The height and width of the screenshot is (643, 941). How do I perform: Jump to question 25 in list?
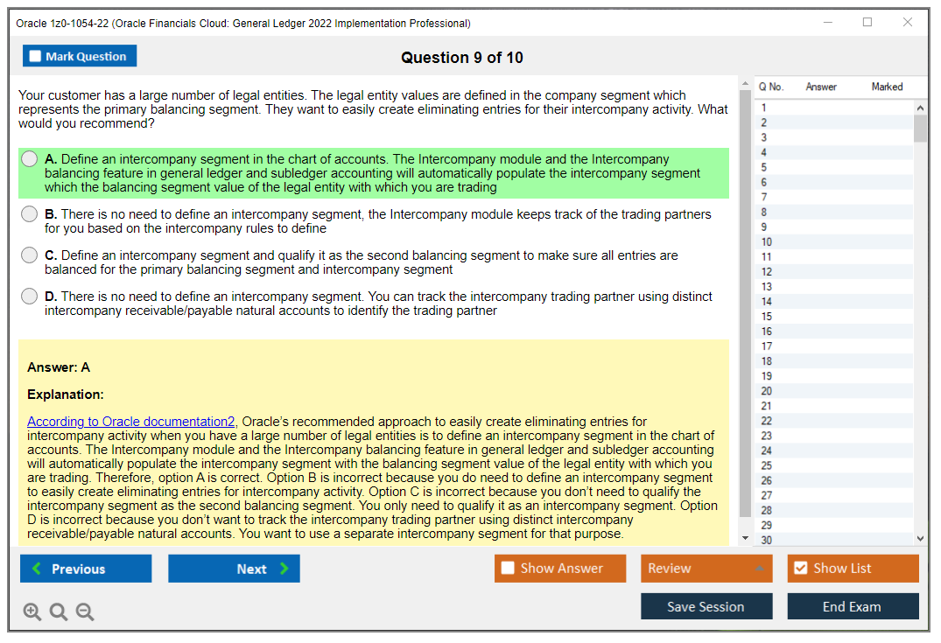(x=767, y=465)
